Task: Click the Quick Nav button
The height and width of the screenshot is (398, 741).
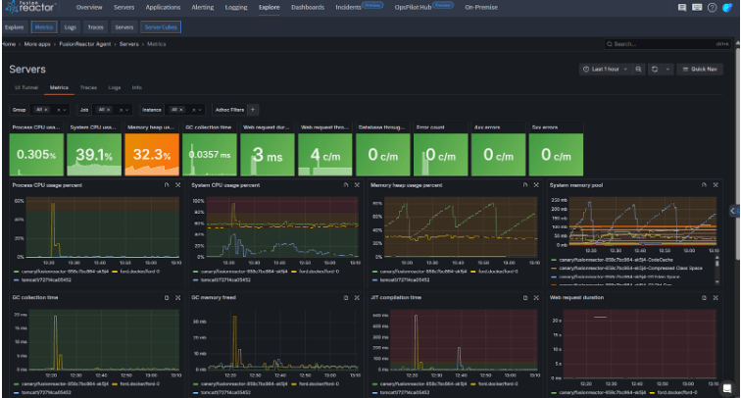Action: point(700,70)
